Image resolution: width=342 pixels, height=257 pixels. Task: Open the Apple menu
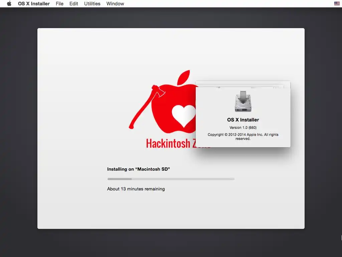(9, 3)
